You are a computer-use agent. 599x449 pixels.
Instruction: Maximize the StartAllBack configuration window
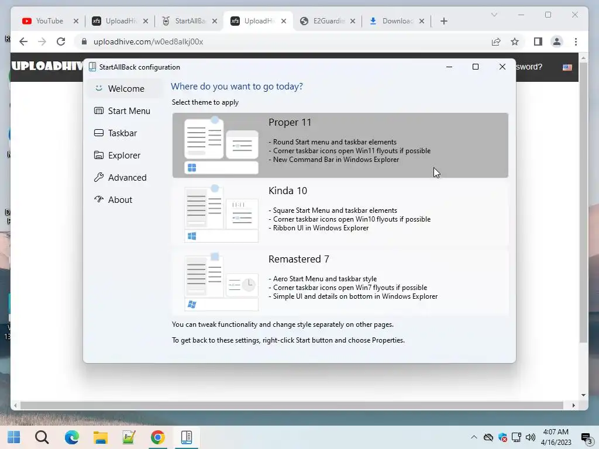(x=475, y=67)
